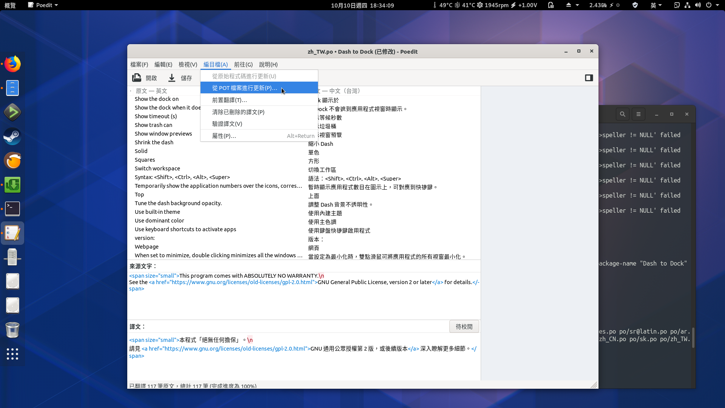Image resolution: width=725 pixels, height=408 pixels.
Task: Open the wired network icon in top bar
Action: click(x=687, y=5)
